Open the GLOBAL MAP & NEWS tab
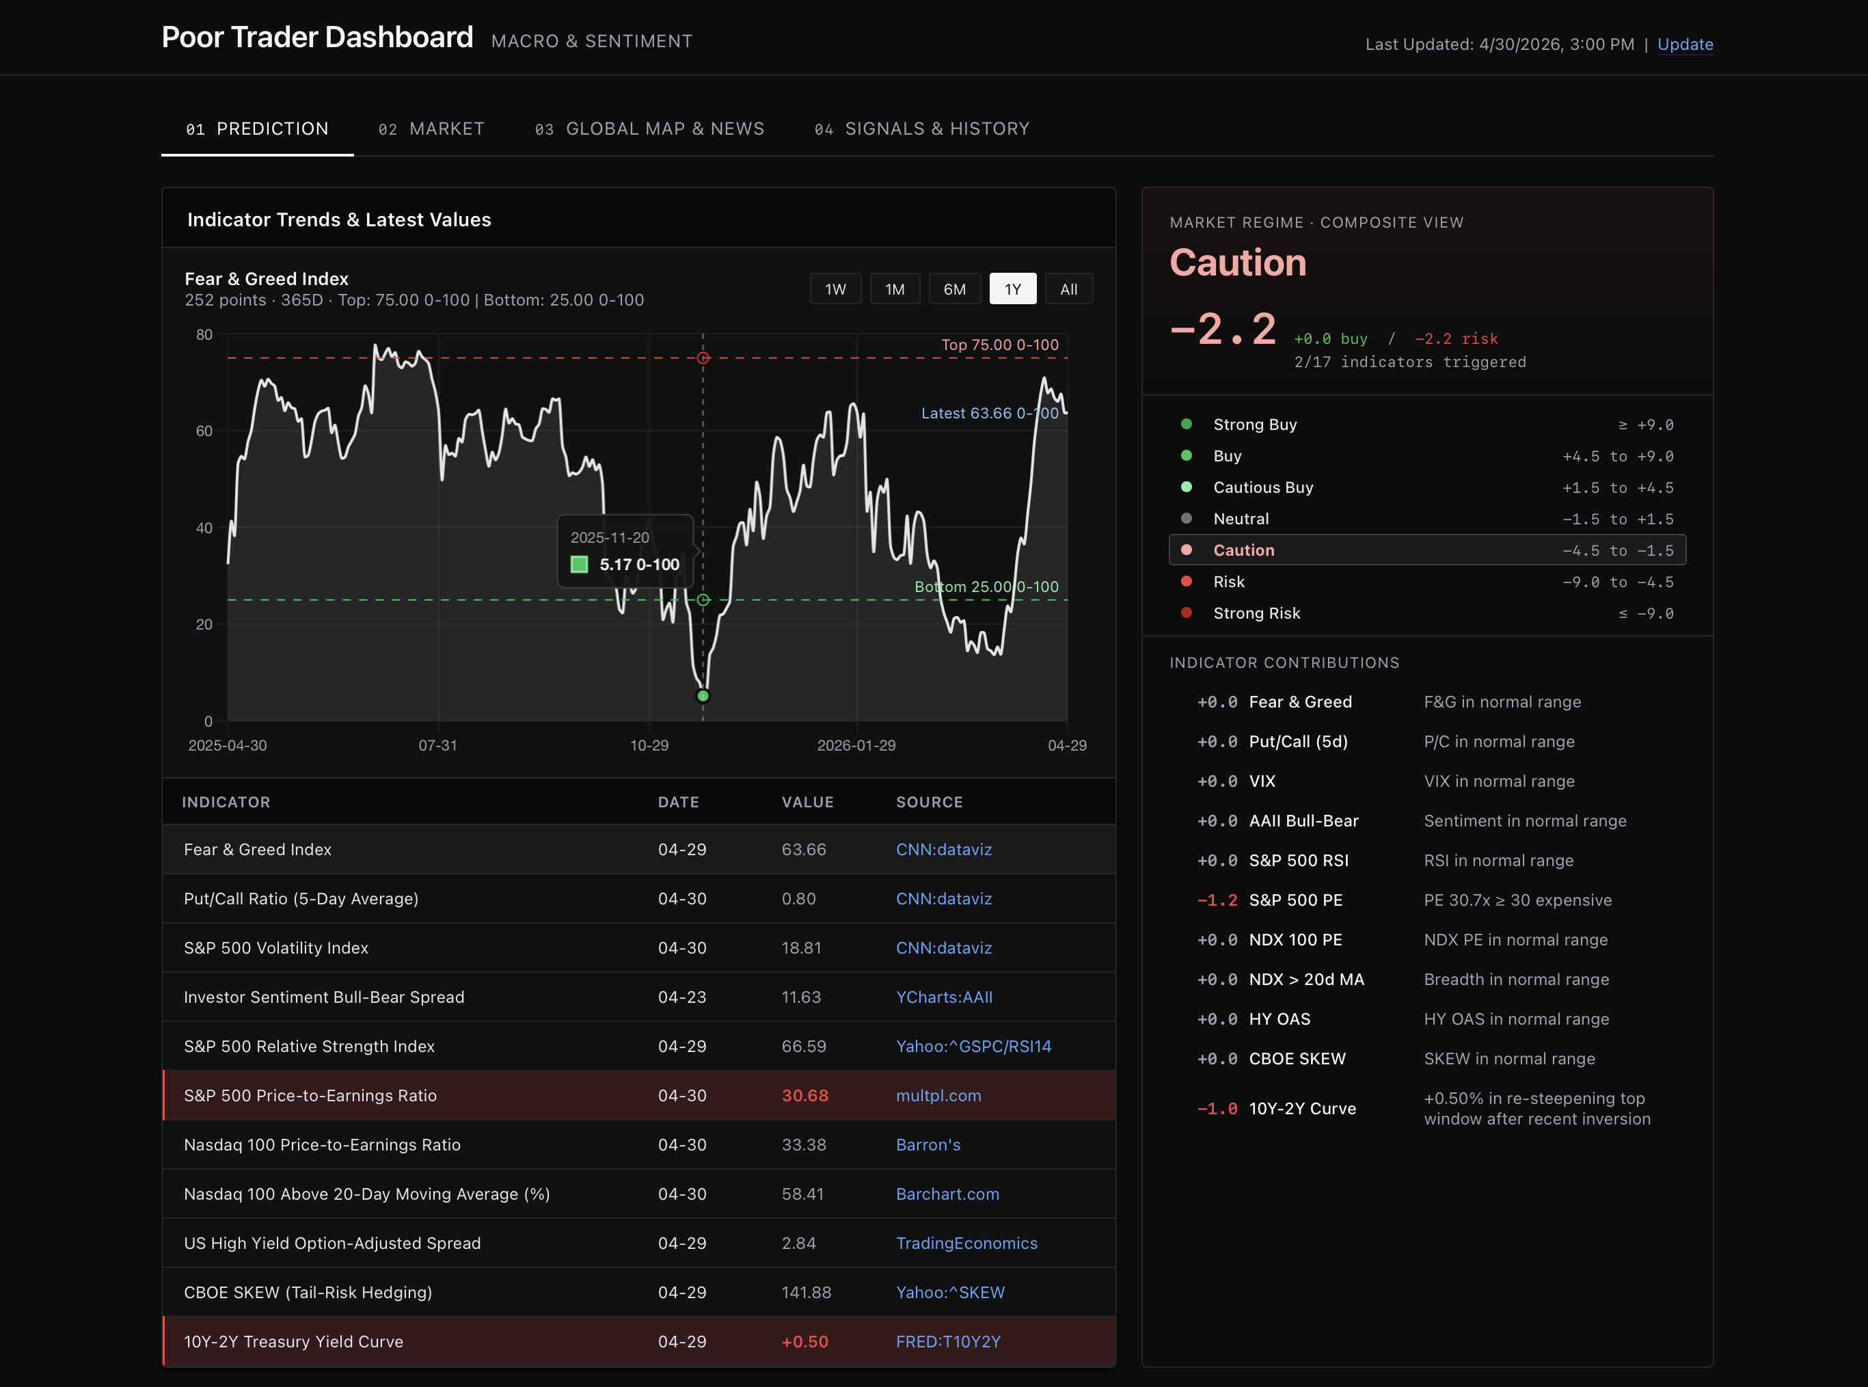 649,129
